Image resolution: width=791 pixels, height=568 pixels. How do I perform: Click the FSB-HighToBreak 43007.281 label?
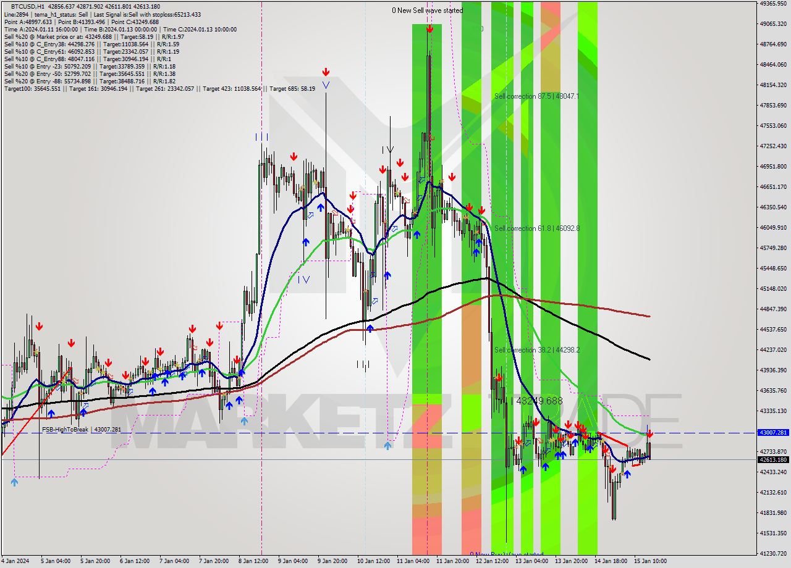pos(82,429)
